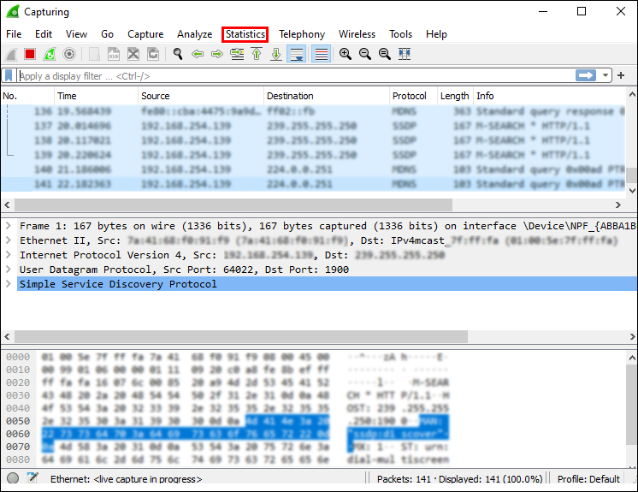Toggle packet list colorization
Viewport: 638px width, 492px height.
coord(321,54)
